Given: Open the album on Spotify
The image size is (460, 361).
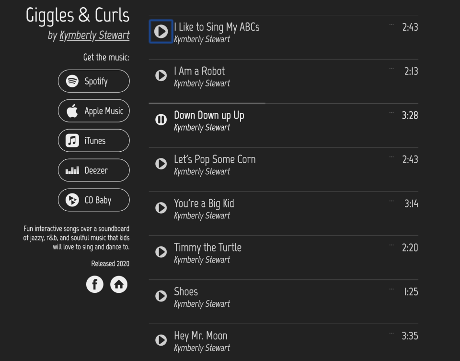Looking at the screenshot, I should [x=94, y=81].
